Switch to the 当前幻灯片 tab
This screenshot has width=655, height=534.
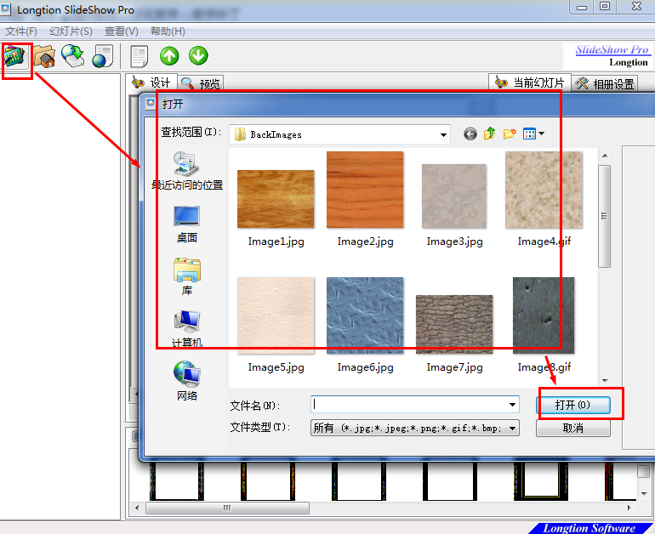[x=530, y=82]
